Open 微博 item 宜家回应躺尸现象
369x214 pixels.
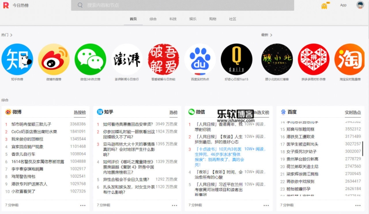tap(27, 146)
